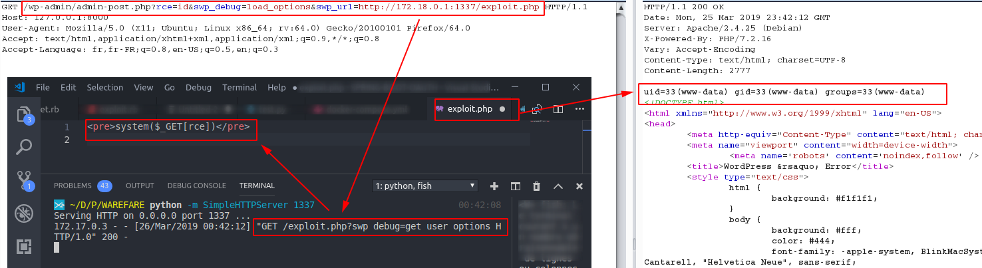
Task: Click 'X-Powered-By: PHP/7.2.16' header
Action: (707, 39)
